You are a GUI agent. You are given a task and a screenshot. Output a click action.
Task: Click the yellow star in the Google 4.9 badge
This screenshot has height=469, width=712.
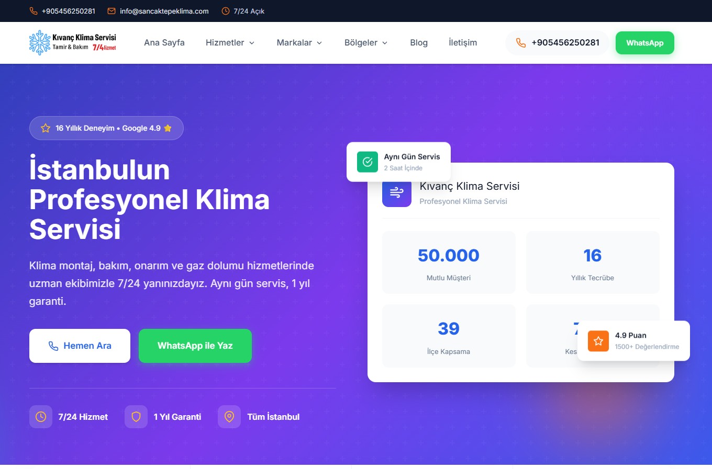pyautogui.click(x=168, y=128)
